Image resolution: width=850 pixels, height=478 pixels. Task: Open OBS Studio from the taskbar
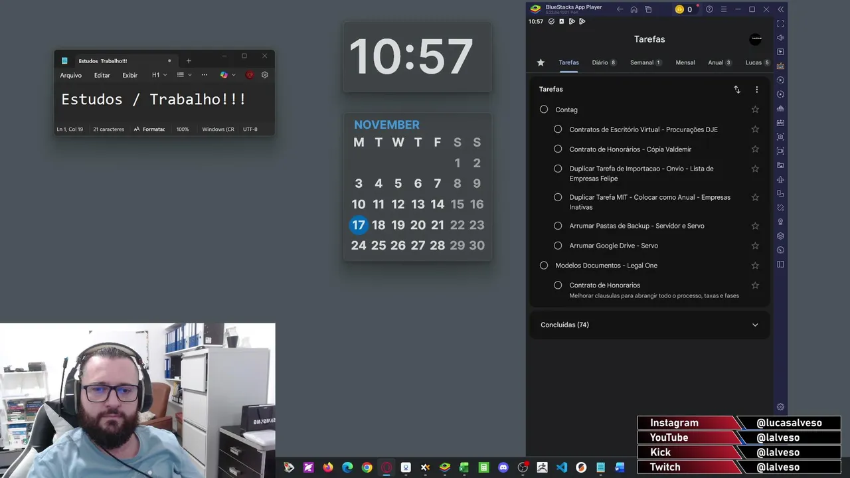tap(523, 467)
